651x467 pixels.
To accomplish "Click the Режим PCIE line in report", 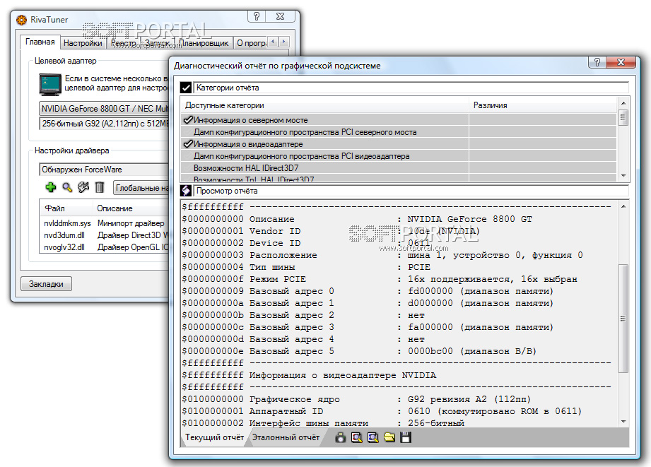I will point(380,279).
